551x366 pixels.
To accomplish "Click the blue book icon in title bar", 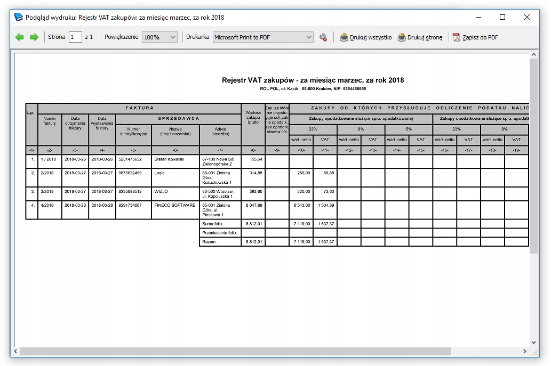I will click(x=18, y=17).
